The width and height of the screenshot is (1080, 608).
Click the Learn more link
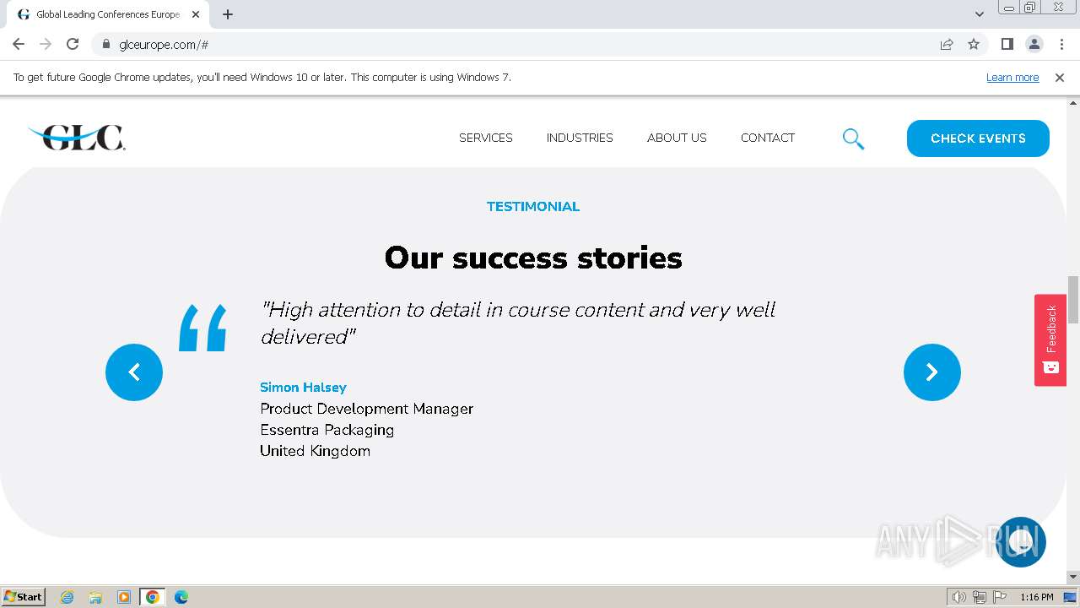(1012, 78)
